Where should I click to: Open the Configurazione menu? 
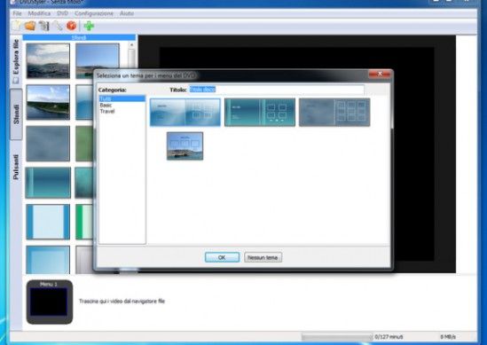point(94,13)
